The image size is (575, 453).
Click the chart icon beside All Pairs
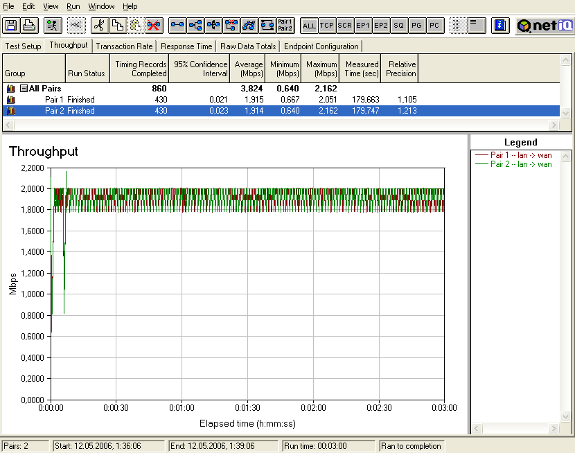tap(11, 89)
